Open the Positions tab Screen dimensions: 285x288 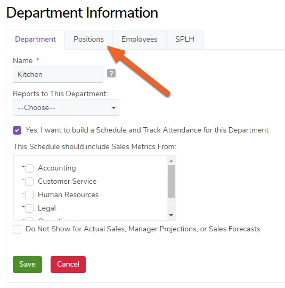click(88, 40)
